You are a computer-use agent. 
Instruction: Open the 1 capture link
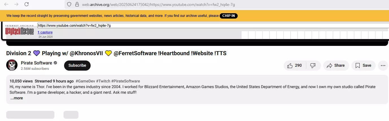click(45, 32)
